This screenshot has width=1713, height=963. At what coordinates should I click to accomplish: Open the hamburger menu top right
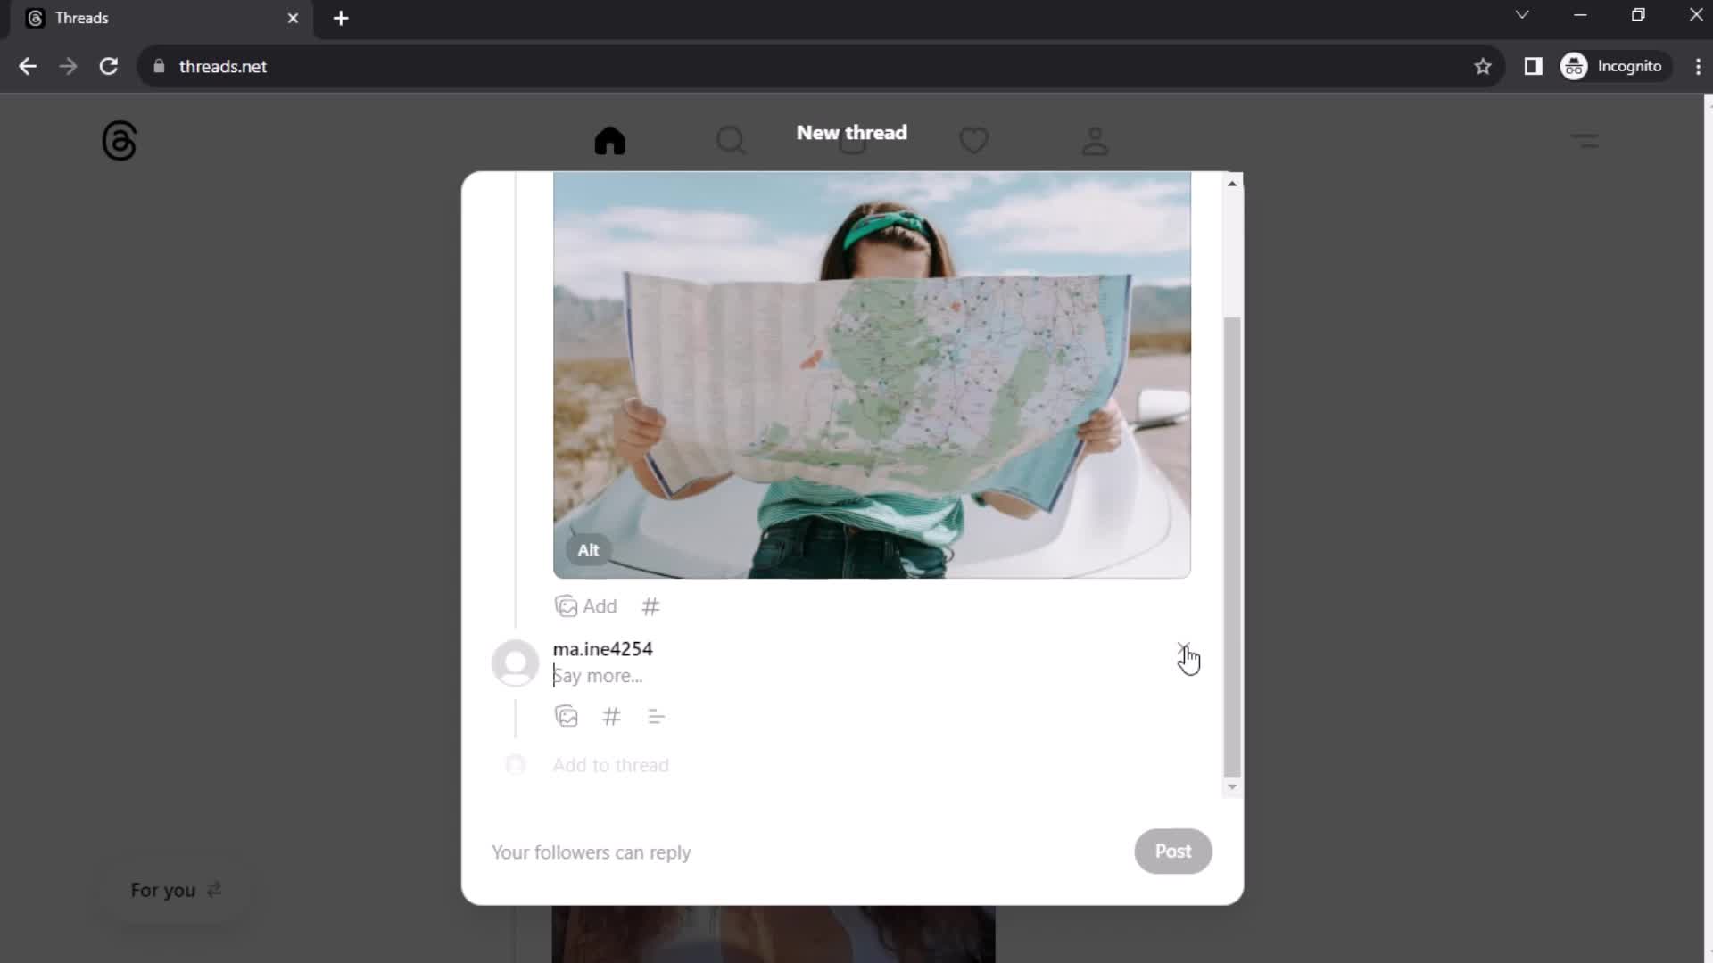coord(1585,140)
